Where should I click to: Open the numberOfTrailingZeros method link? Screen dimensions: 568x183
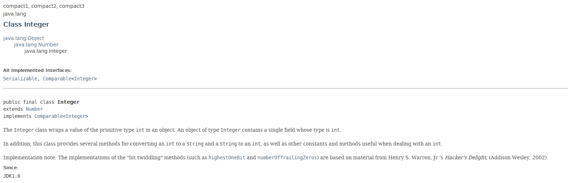(287, 158)
